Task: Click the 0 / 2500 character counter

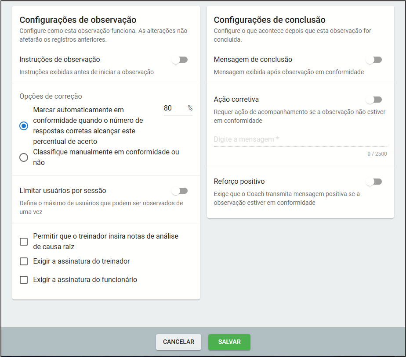Action: click(x=377, y=154)
